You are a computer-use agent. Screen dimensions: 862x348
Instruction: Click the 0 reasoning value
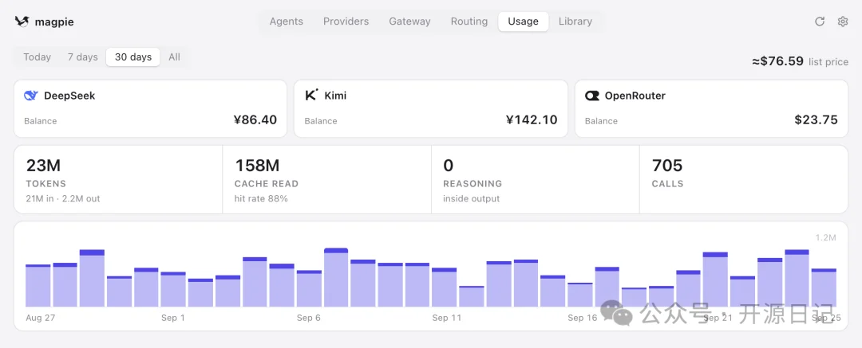(448, 165)
